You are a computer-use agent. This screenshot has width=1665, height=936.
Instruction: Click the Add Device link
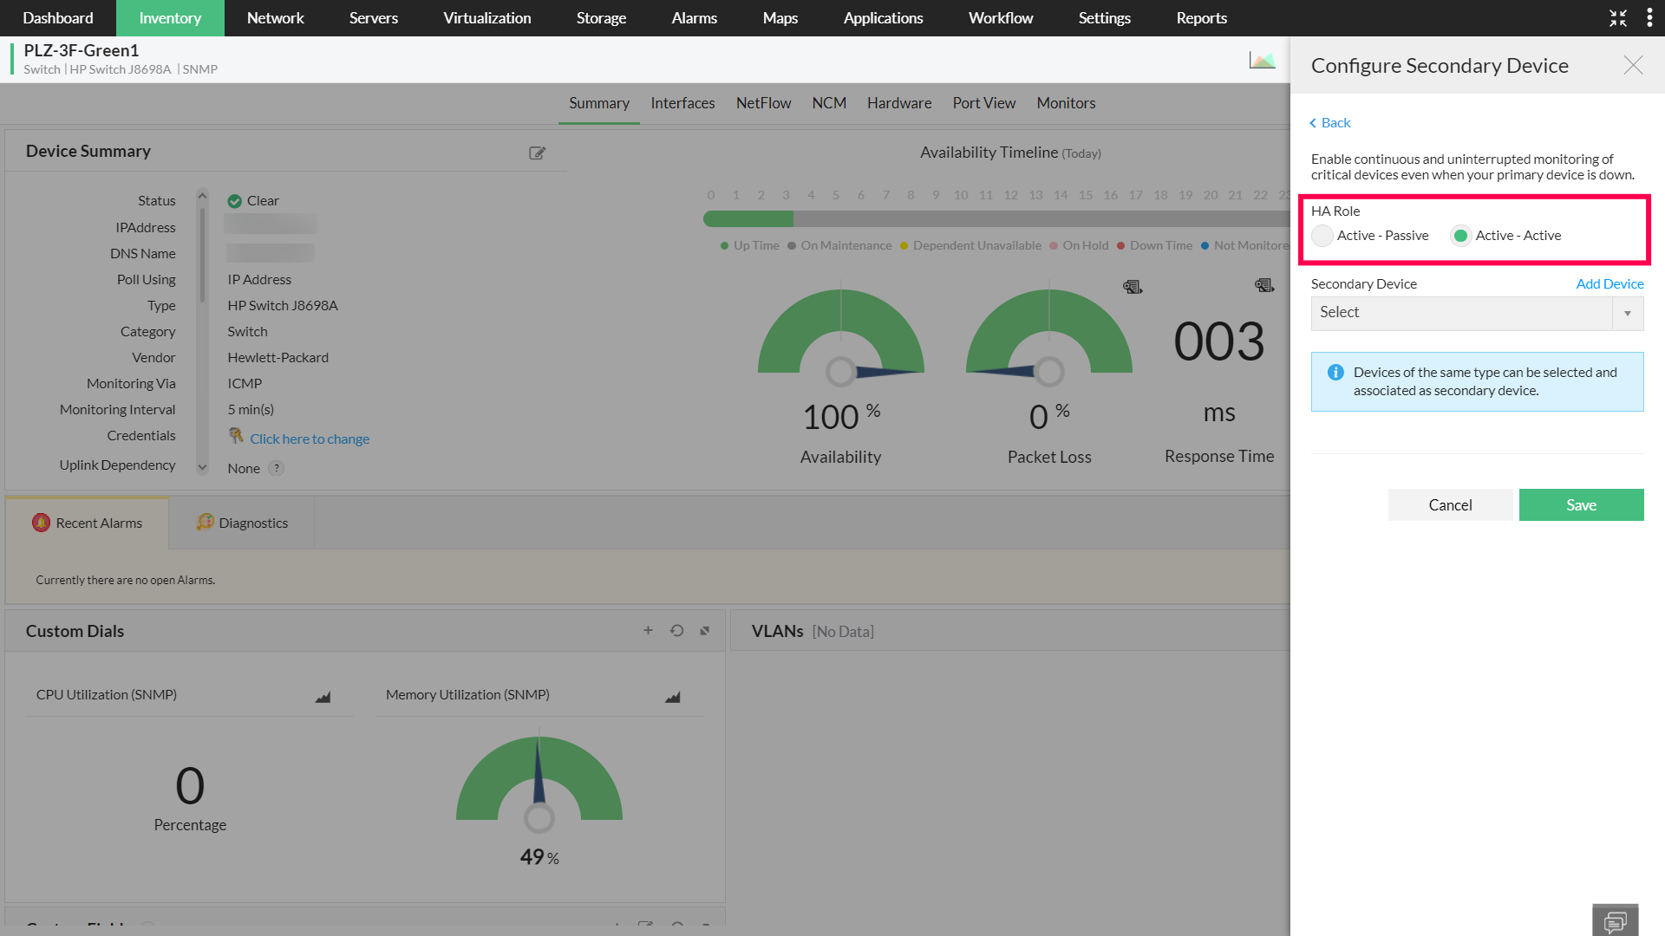pos(1609,284)
